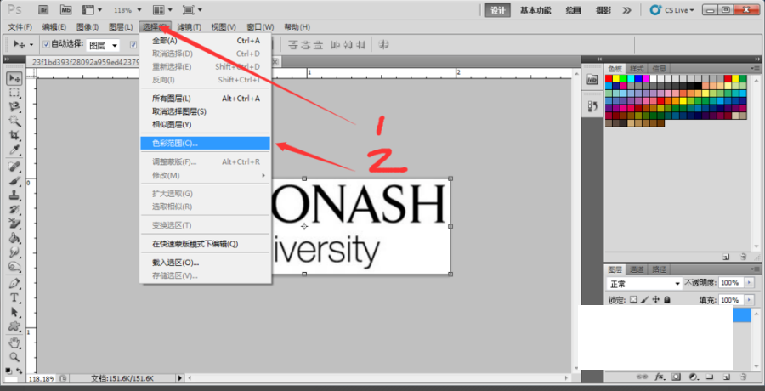This screenshot has height=391, width=765.
Task: Select the Move tool in toolbox
Action: [14, 78]
